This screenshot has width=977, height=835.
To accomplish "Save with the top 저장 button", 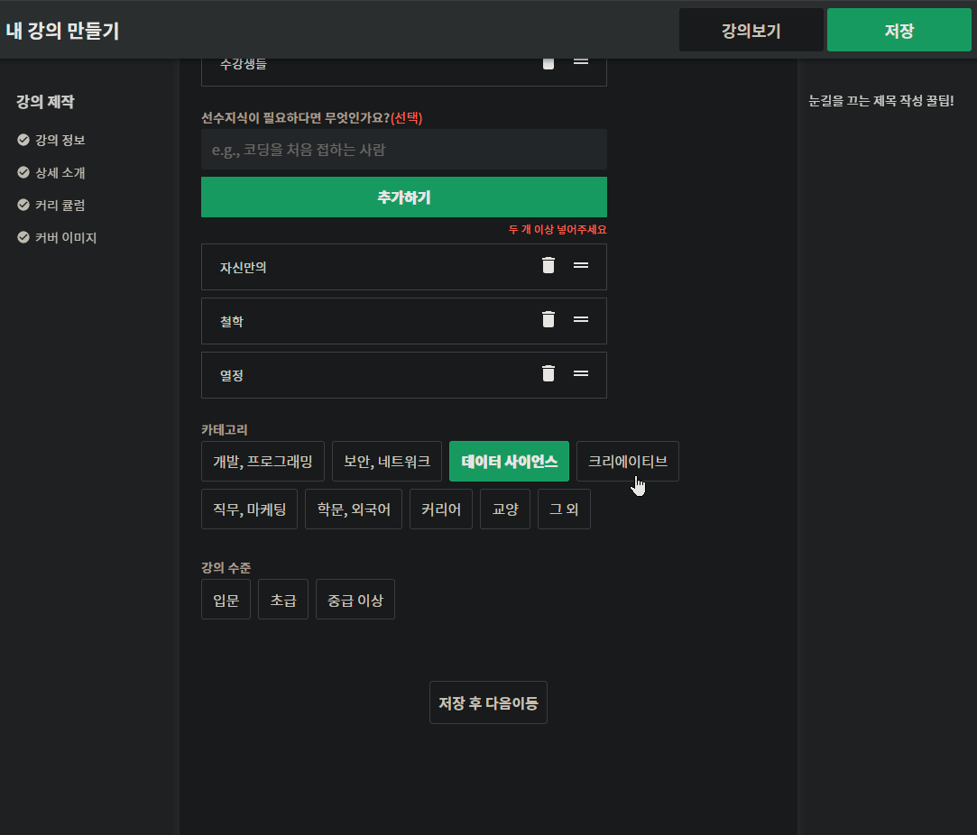I will pos(899,30).
